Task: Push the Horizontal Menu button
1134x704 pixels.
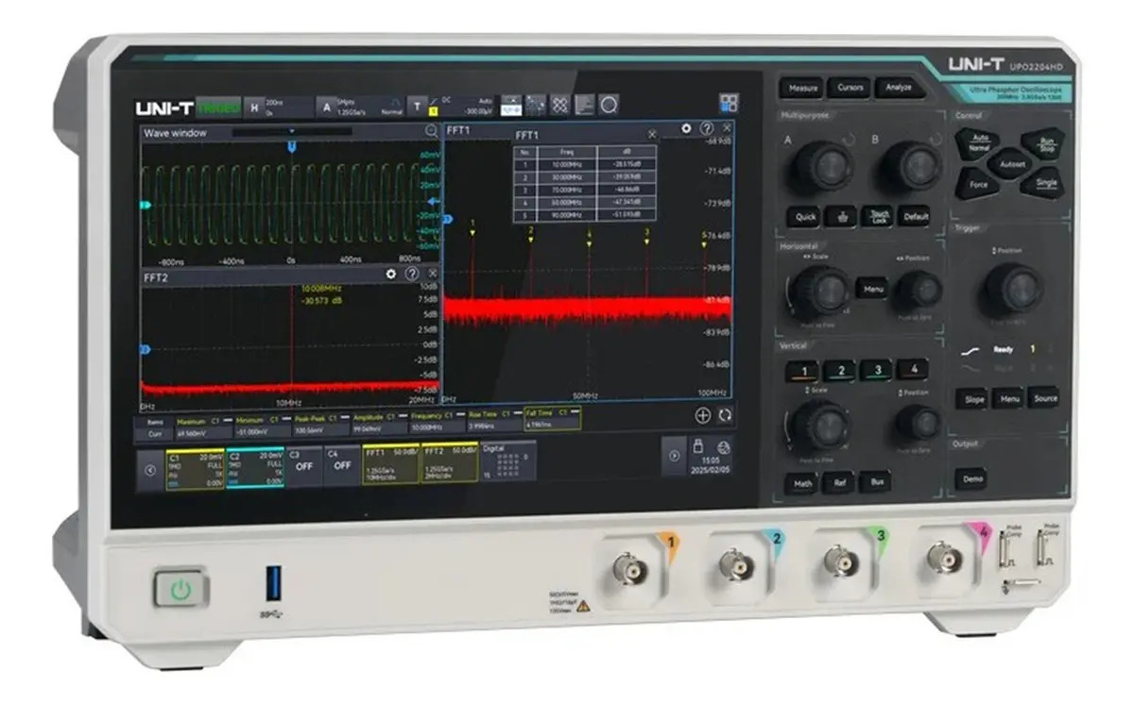Action: click(x=870, y=287)
